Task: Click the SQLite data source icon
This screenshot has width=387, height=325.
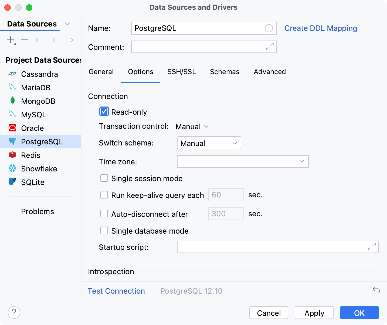Action: coord(12,182)
